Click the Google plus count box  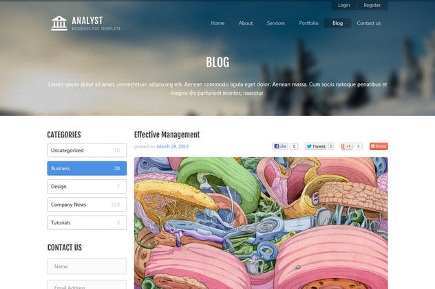pos(359,146)
